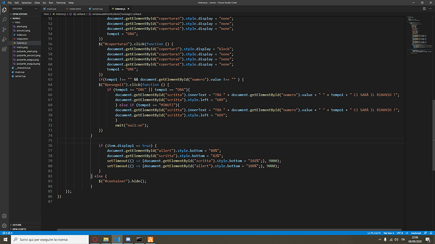Switch to Opera in the taskbar
The height and width of the screenshot is (244, 435).
point(95,240)
